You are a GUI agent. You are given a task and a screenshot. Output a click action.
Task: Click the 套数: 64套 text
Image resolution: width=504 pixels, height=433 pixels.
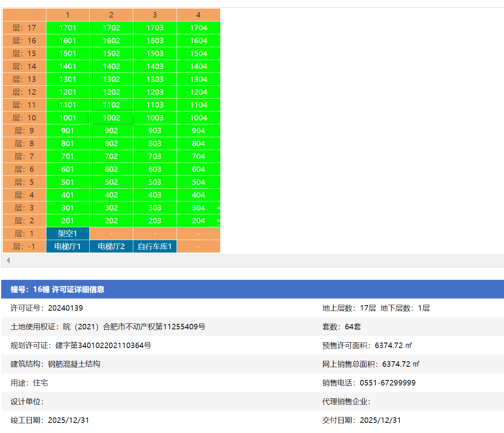[342, 327]
